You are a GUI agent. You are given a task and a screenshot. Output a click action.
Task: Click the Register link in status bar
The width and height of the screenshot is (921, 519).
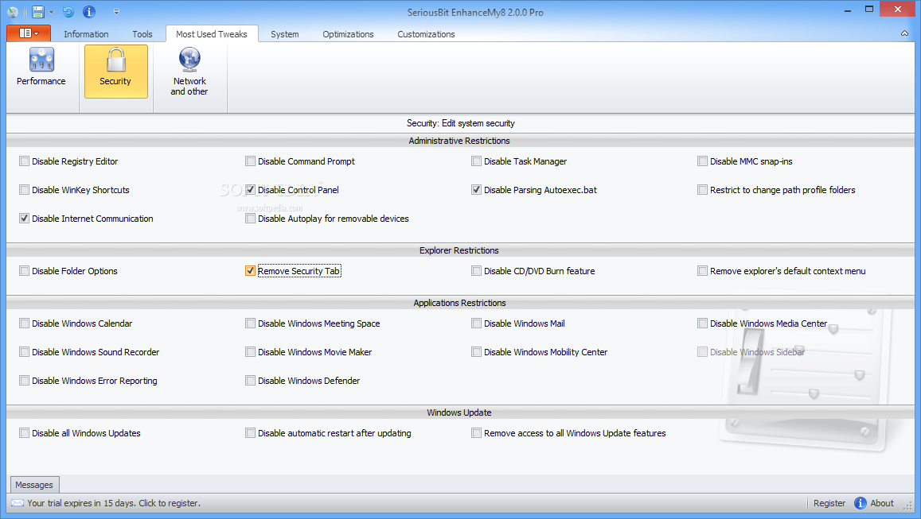(x=829, y=503)
